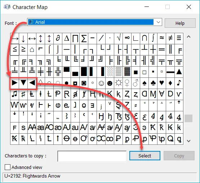The image size is (200, 183).
Task: Choose the capital Q with stroke character
Action: [x=170, y=139]
